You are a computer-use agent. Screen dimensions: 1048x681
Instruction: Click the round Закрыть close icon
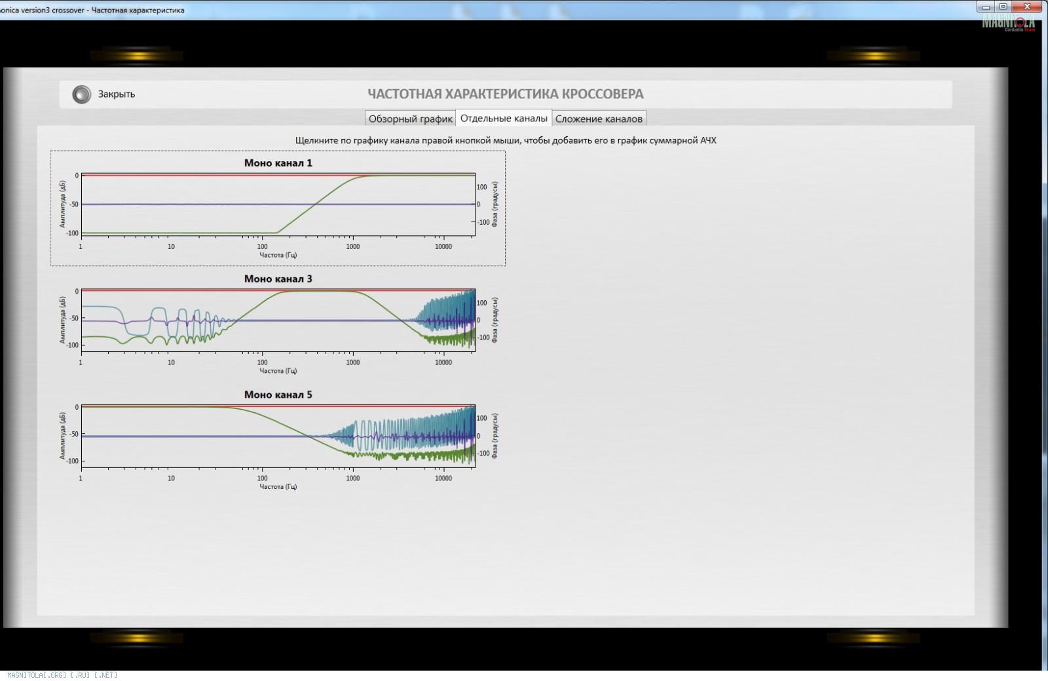(x=81, y=94)
